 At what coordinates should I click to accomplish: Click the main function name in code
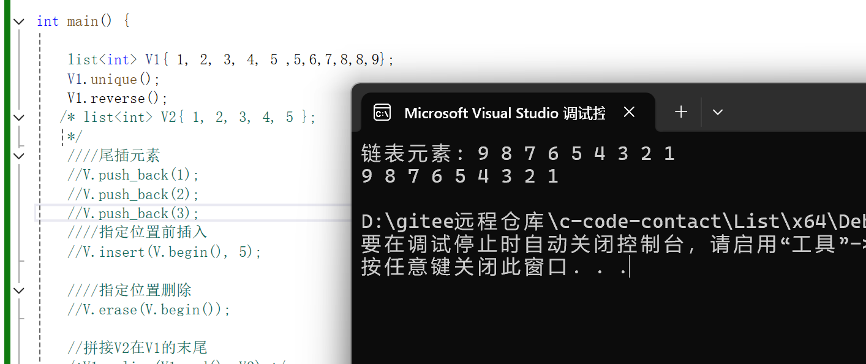(x=83, y=21)
